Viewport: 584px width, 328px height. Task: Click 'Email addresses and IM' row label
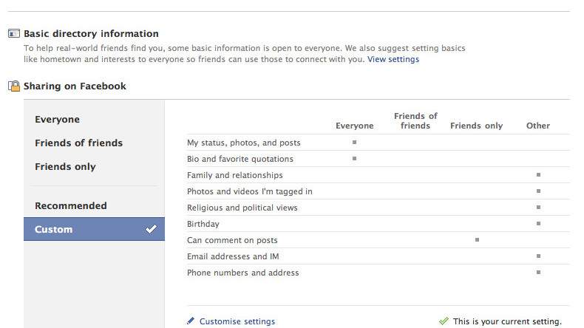coord(233,256)
